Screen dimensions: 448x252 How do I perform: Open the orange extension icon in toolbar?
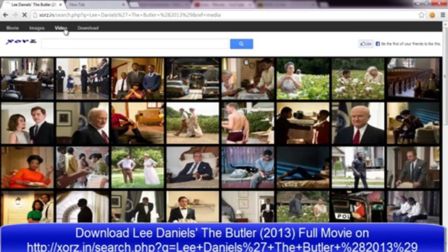point(432,15)
